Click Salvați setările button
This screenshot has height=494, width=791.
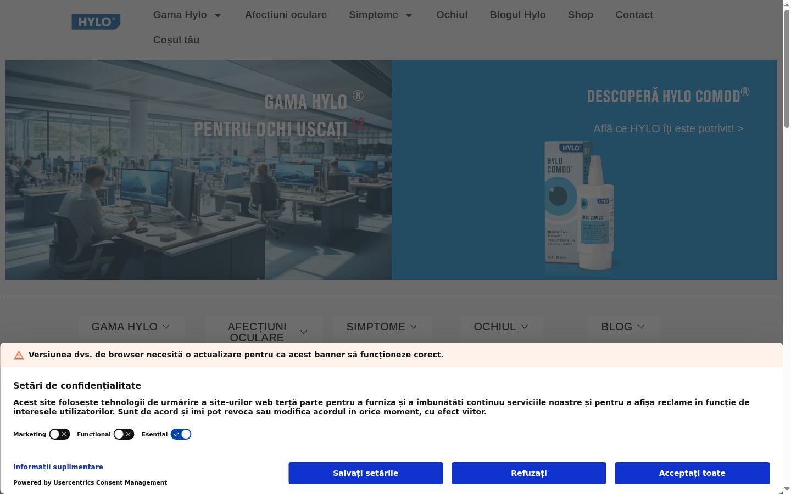coord(366,473)
